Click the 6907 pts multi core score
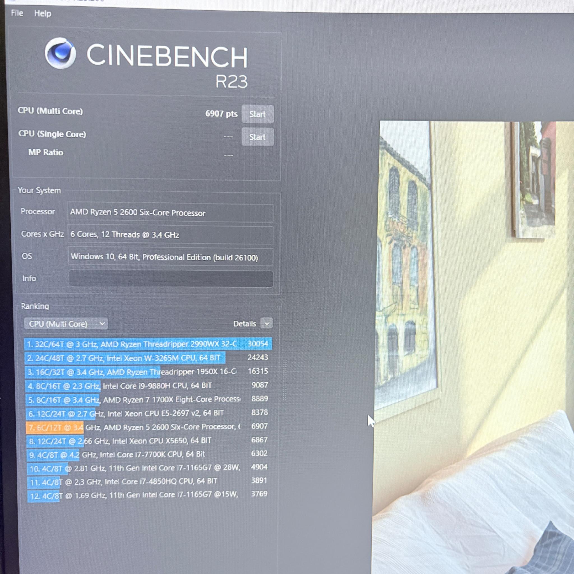Screen dimensions: 574x574 221,114
